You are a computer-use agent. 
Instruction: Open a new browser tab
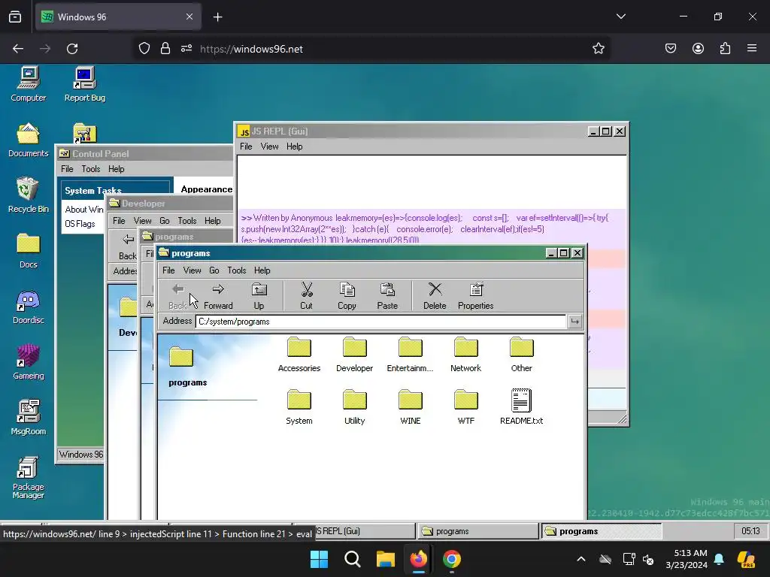[217, 17]
